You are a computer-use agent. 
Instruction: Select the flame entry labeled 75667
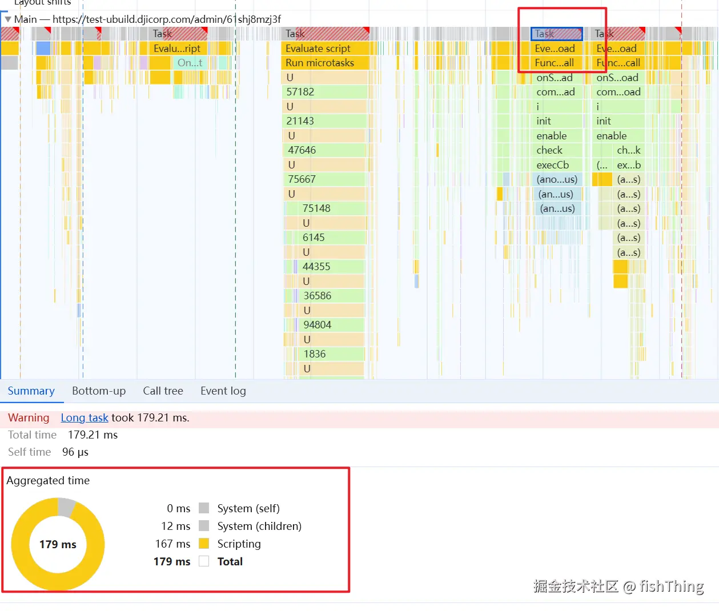point(324,179)
